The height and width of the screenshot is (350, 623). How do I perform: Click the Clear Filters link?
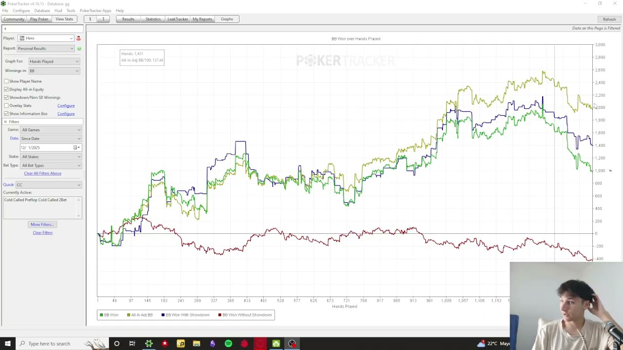point(43,233)
